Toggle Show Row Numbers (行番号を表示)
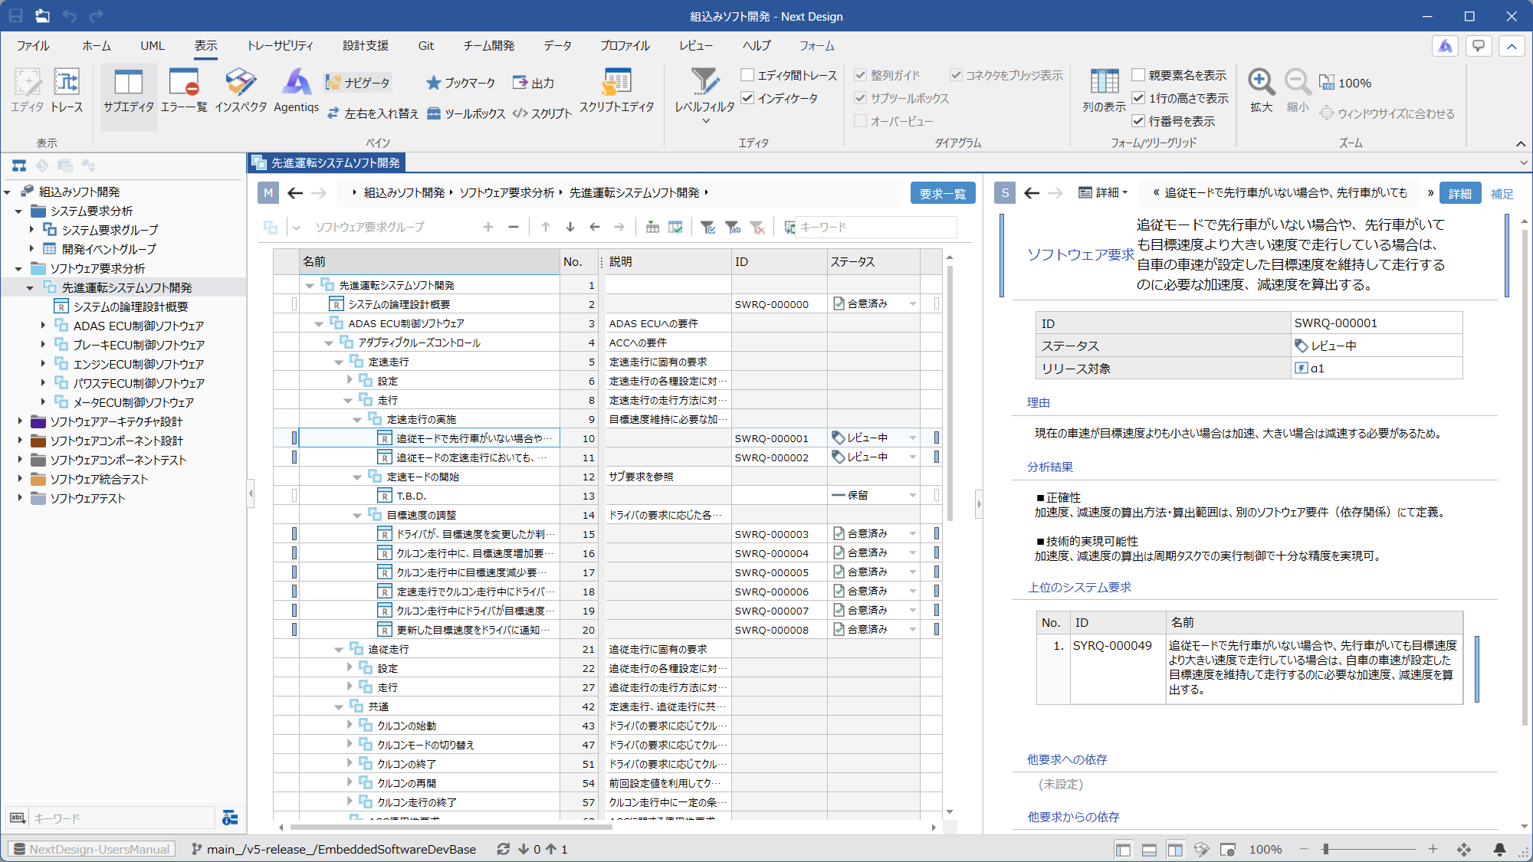The height and width of the screenshot is (862, 1533). pyautogui.click(x=1138, y=121)
